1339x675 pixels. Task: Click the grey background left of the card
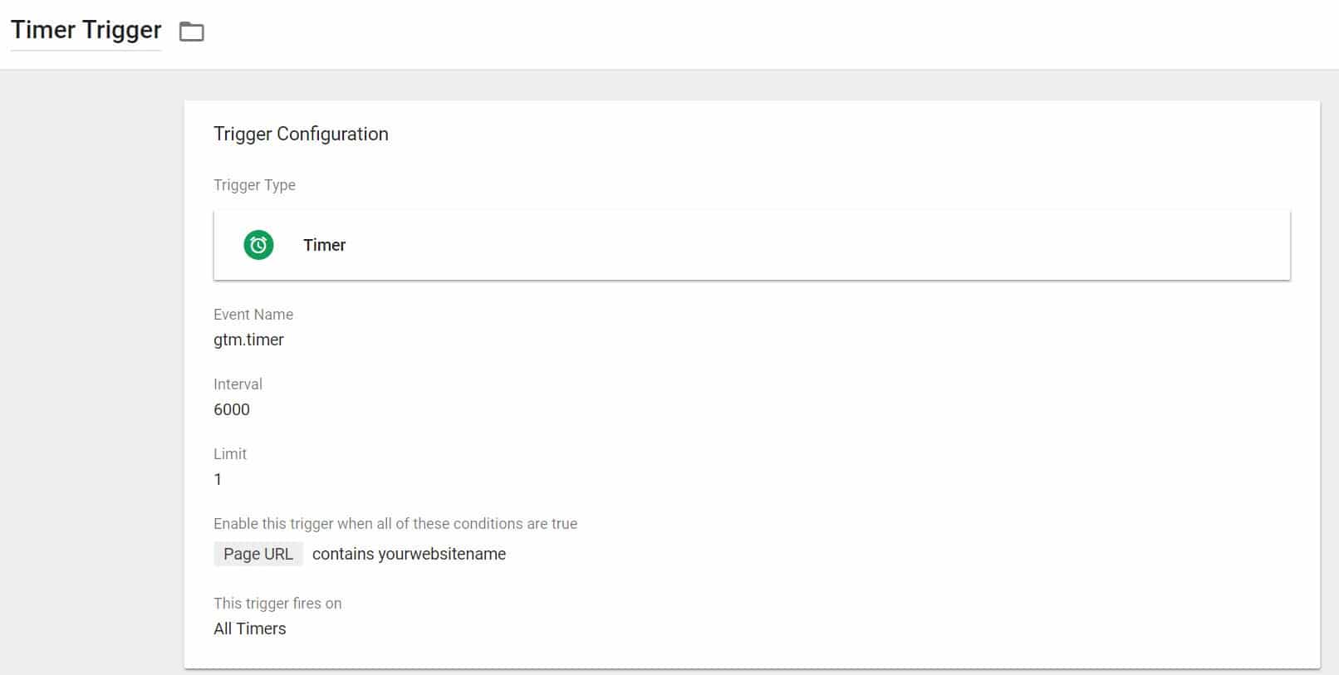coord(91,374)
